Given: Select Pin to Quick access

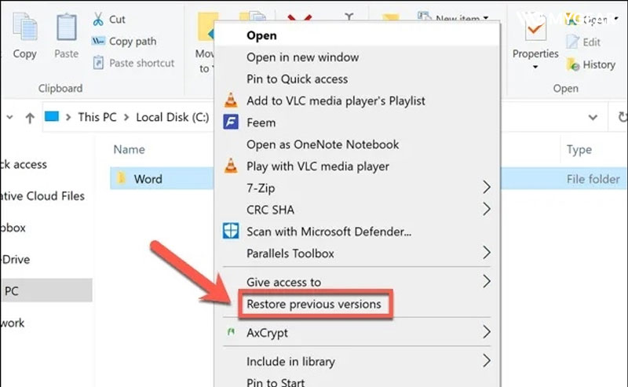Looking at the screenshot, I should pyautogui.click(x=297, y=78).
